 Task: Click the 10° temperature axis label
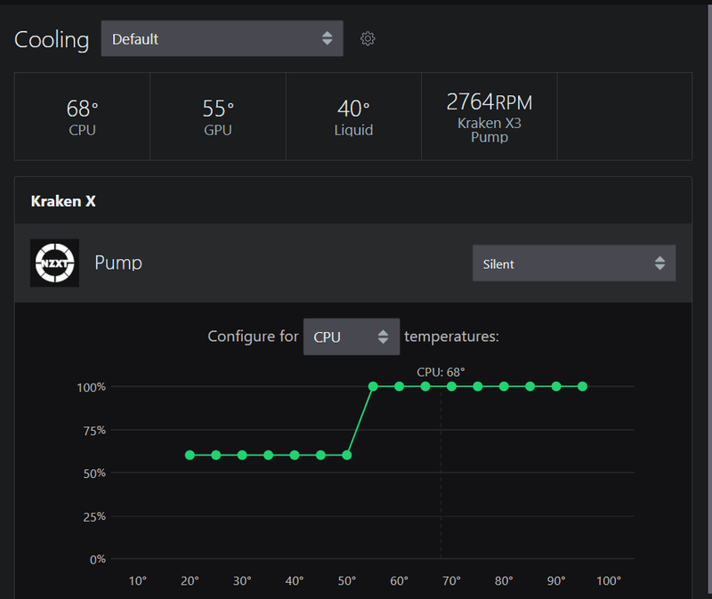(138, 581)
